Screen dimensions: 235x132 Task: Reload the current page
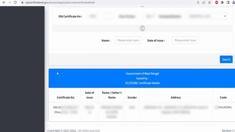(x=15, y=3)
